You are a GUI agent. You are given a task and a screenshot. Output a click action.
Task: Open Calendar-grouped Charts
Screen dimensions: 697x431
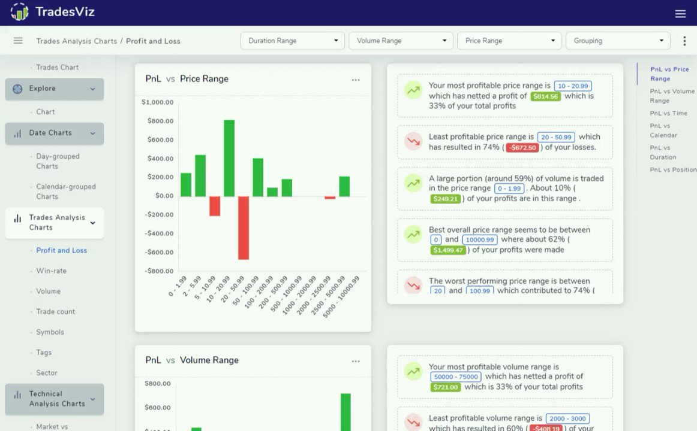point(66,192)
